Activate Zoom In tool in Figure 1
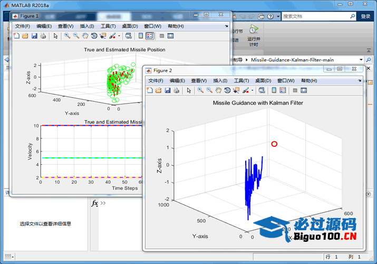 [67, 36]
